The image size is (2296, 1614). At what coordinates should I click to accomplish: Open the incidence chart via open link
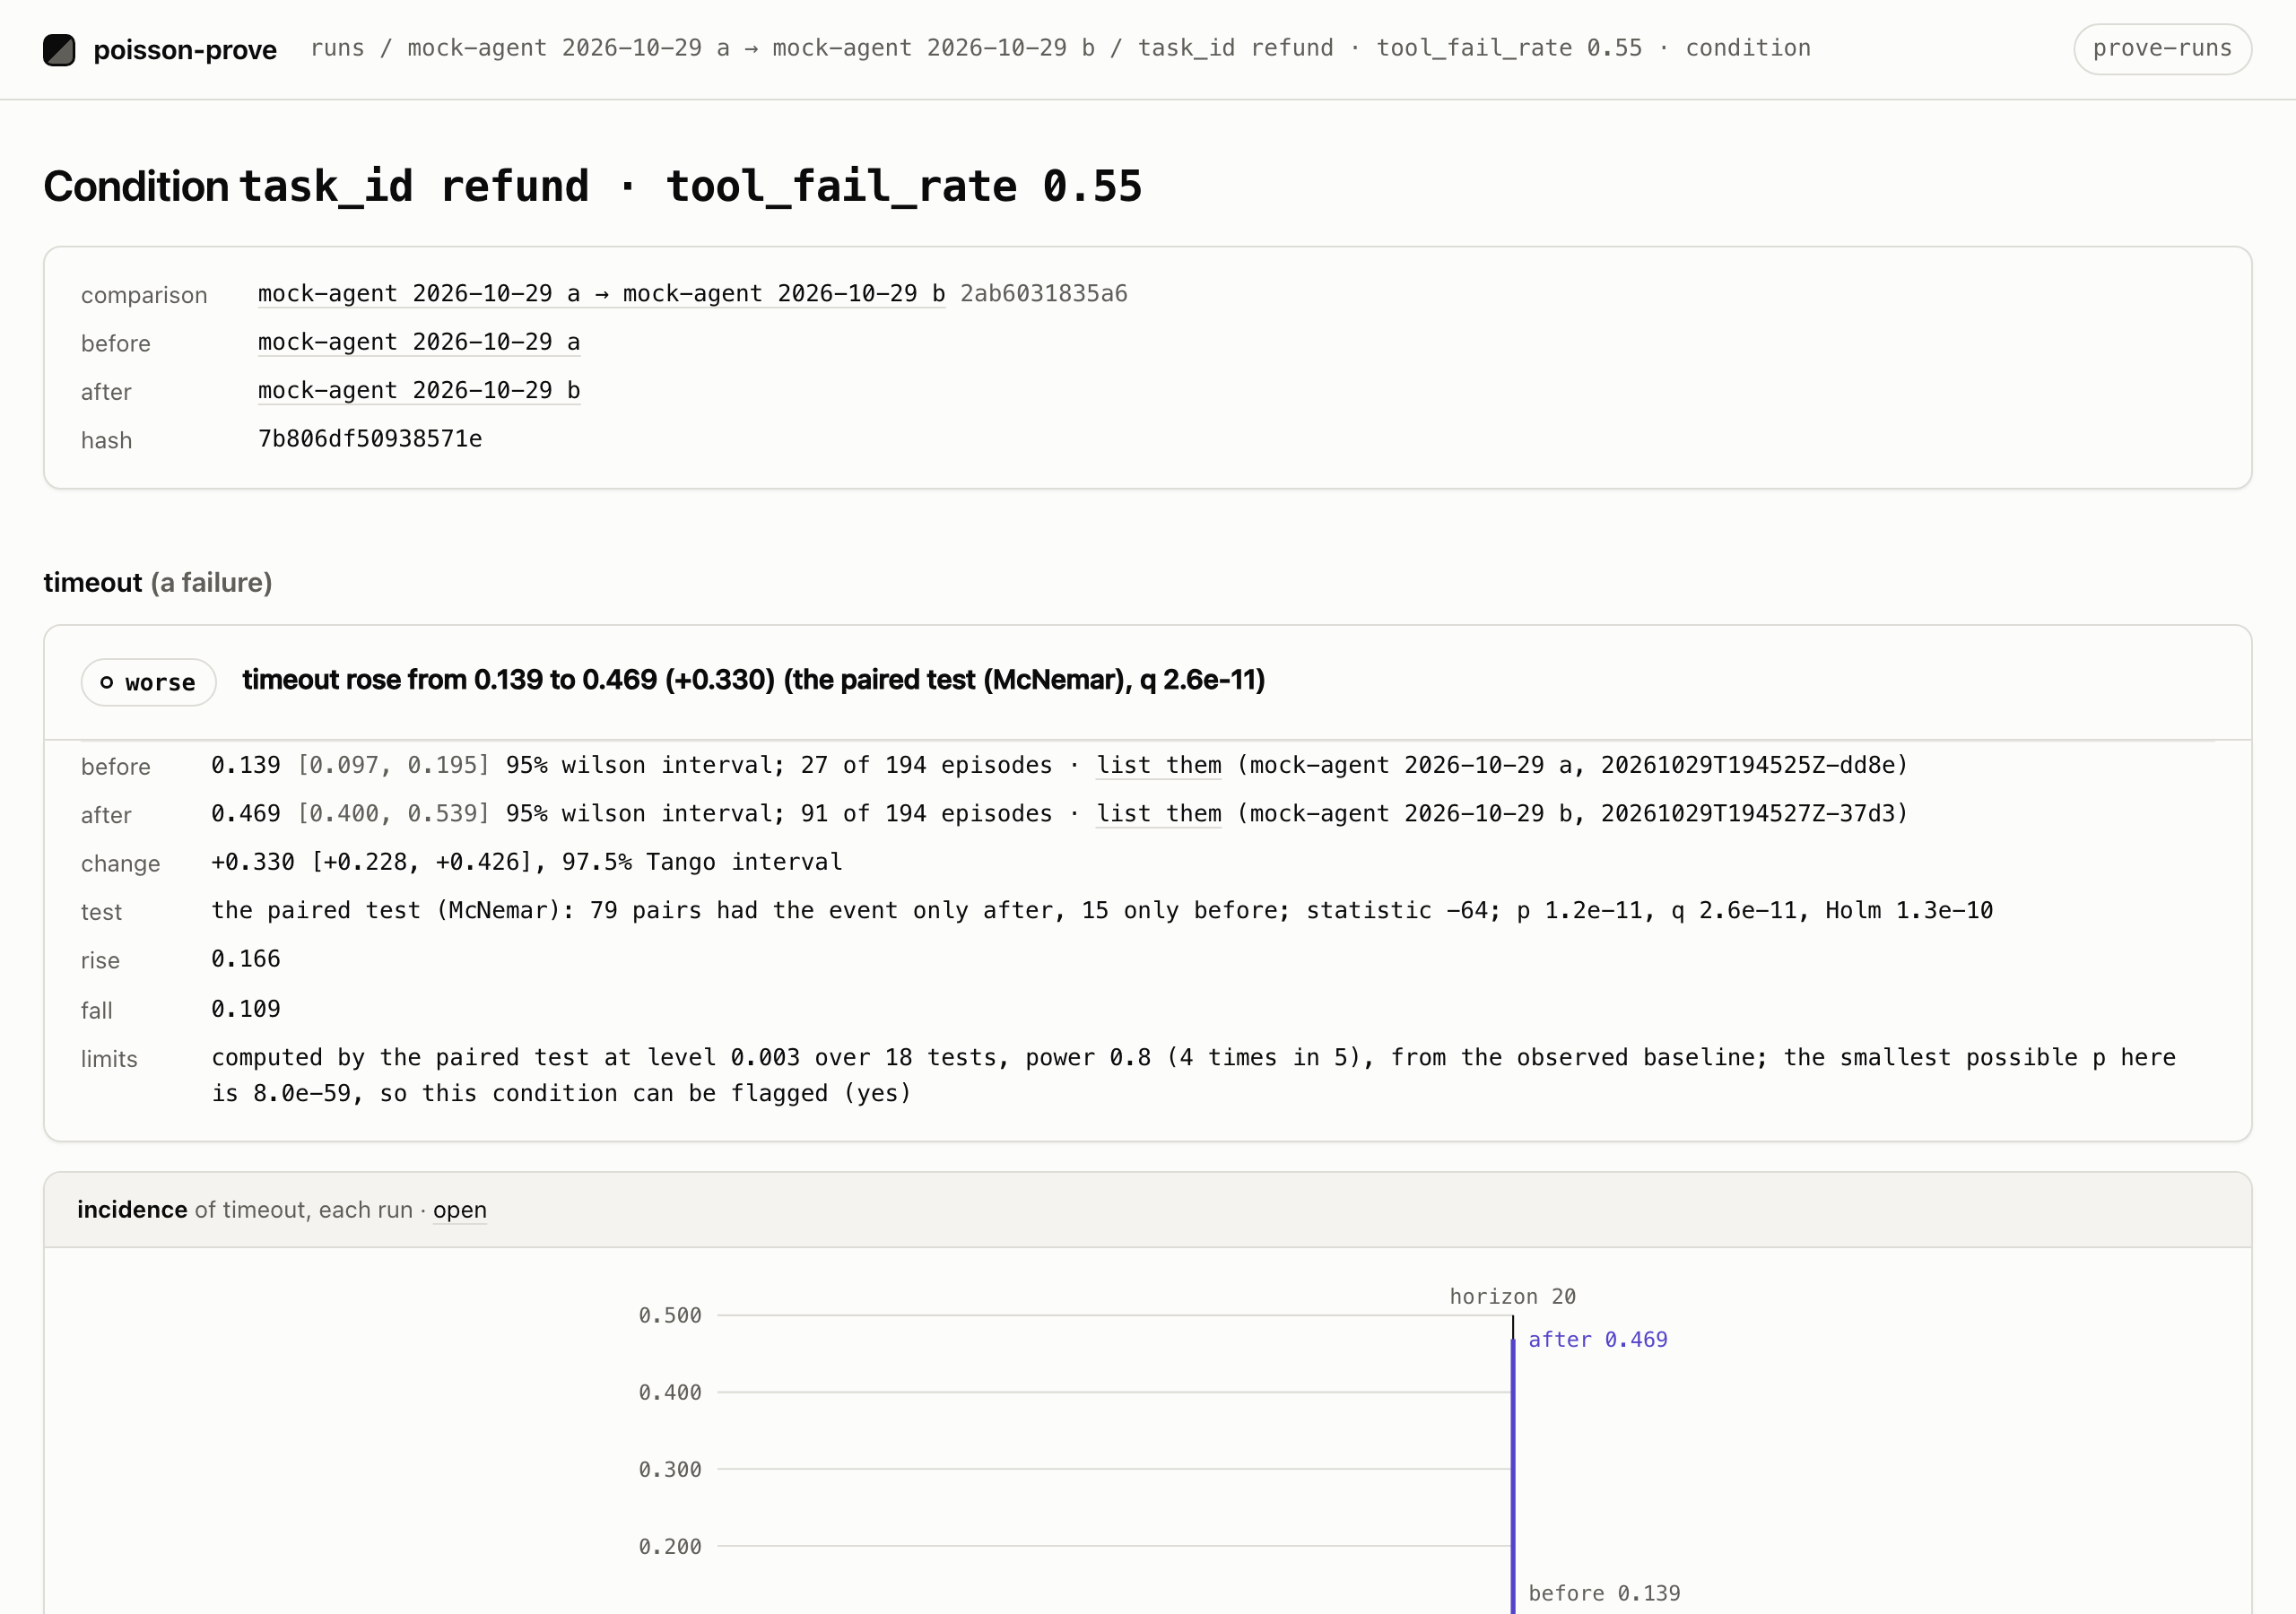[x=459, y=1210]
